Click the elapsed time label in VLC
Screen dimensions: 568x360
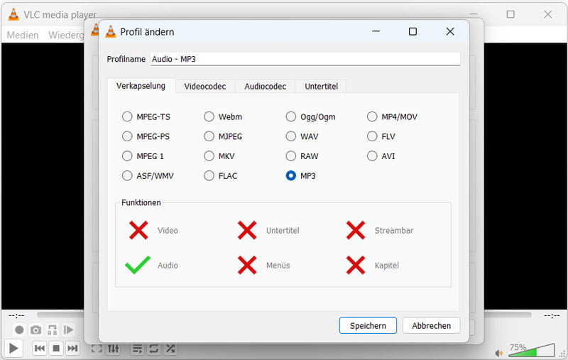[x=16, y=316]
